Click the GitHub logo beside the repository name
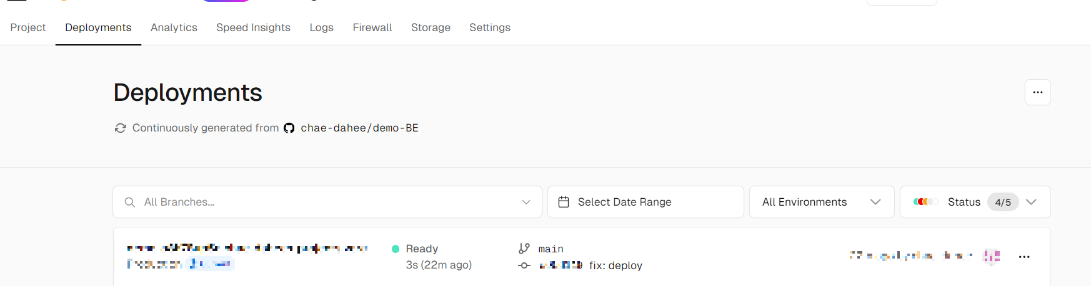 point(289,128)
